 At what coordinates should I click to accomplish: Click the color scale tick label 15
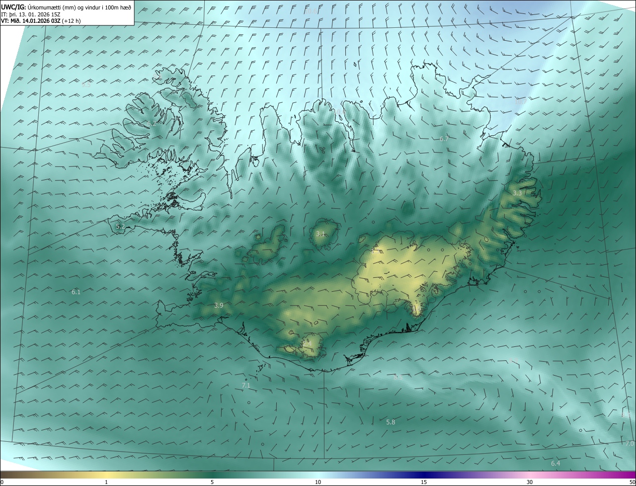(424, 482)
